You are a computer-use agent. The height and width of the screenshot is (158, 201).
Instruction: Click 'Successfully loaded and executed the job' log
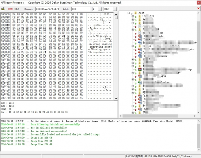pyautogui.click(x=50, y=134)
